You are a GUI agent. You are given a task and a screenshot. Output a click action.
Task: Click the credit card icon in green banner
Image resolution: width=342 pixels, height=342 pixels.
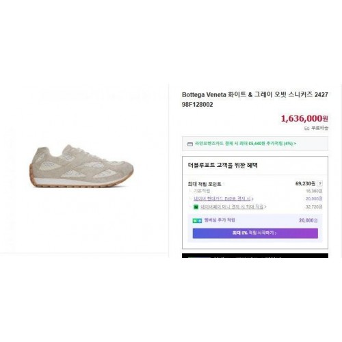pyautogui.click(x=190, y=144)
